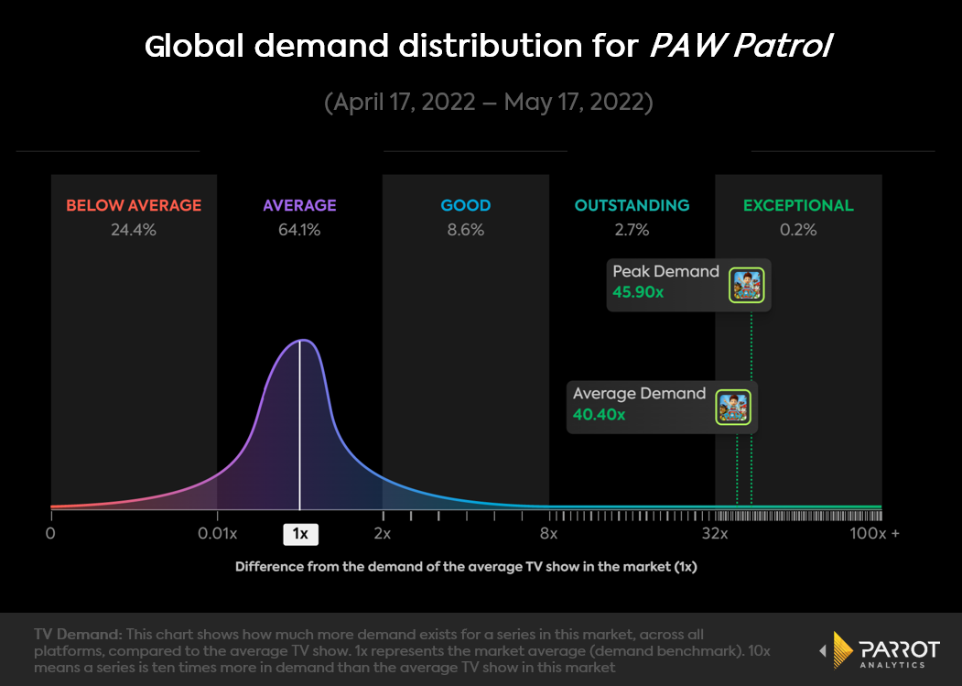Screen dimensions: 962x686
Task: Click the Average Demand 40.40x value
Action: (x=600, y=415)
